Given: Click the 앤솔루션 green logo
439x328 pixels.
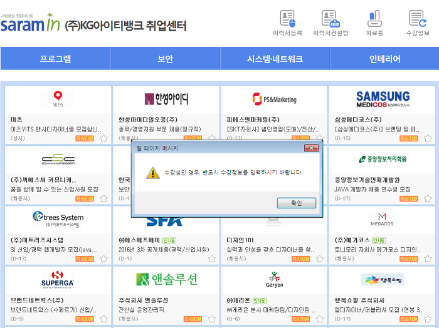Looking at the screenshot, I should 167,279.
